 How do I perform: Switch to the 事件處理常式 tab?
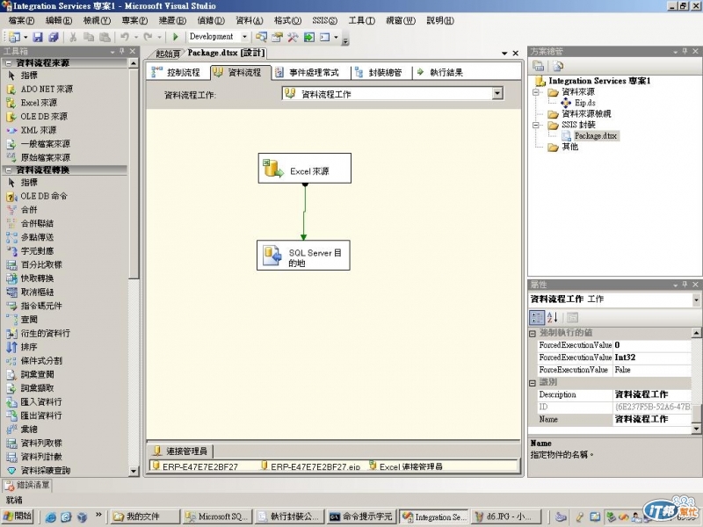[x=308, y=73]
